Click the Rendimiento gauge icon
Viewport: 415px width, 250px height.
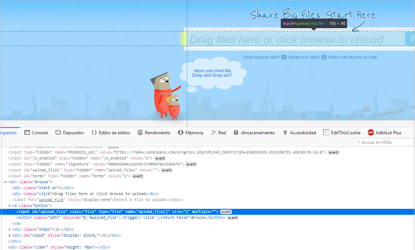click(140, 133)
